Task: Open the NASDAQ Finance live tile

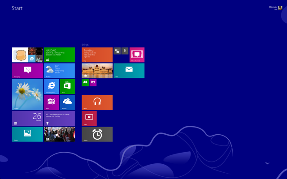Action: tap(59, 55)
